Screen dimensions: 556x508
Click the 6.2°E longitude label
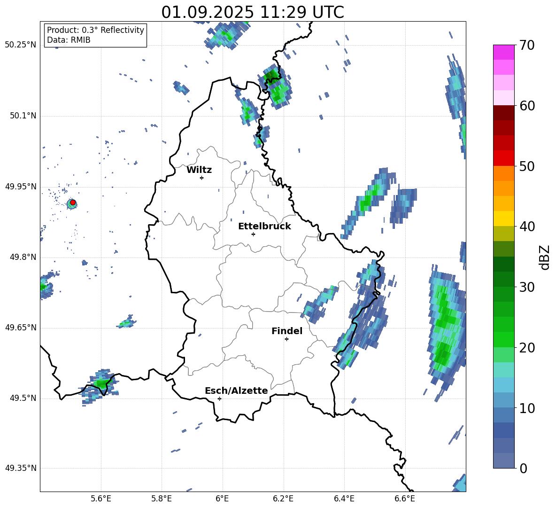coord(283,499)
